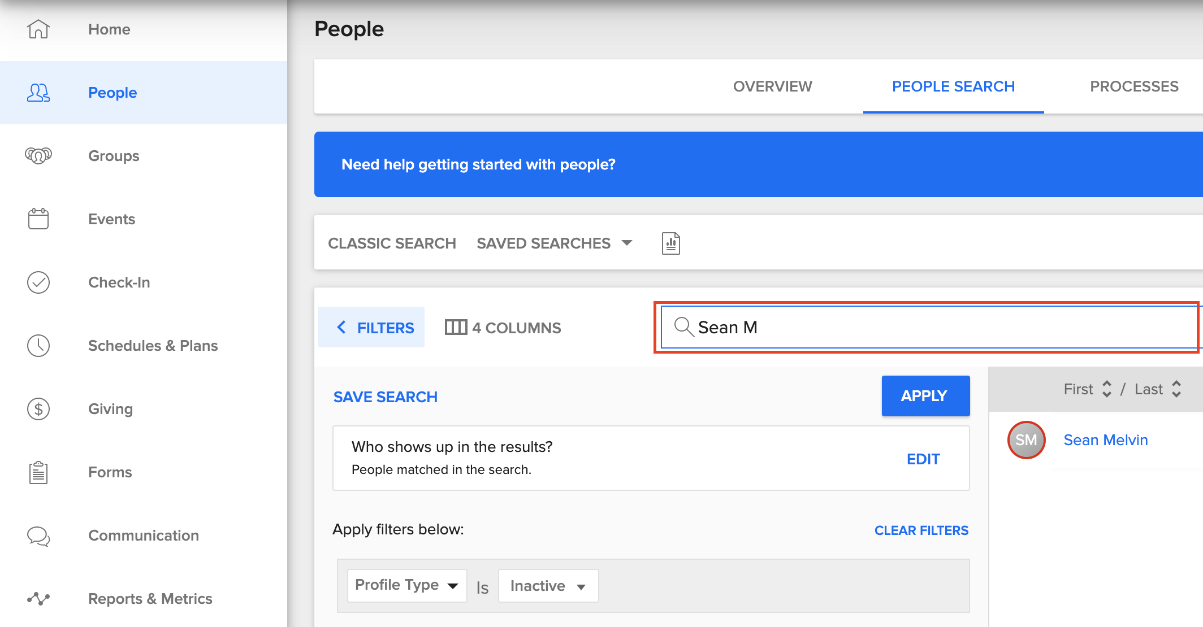1203x627 pixels.
Task: Open Groups via its sidebar icon
Action: (38, 155)
